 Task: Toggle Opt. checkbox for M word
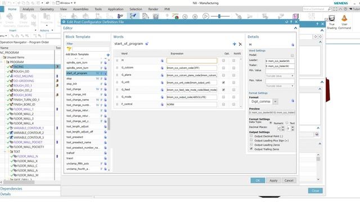[223, 61]
